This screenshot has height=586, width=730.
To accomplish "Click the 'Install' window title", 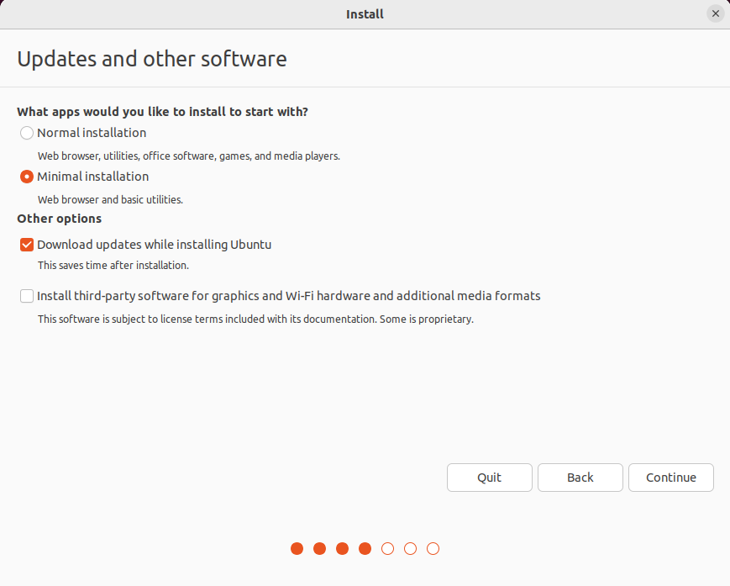I will 365,14.
